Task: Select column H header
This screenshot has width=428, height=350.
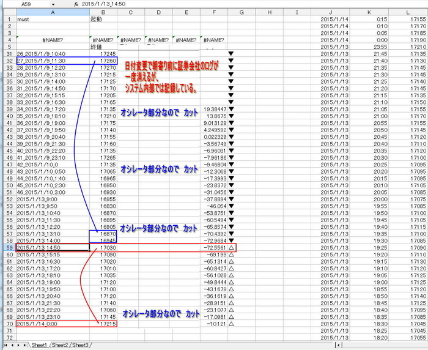Action: click(x=270, y=12)
